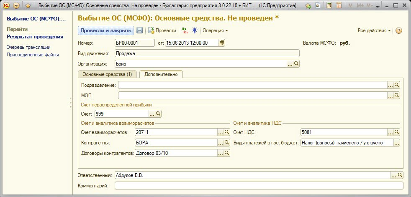Click magnifier icon next to Организация field
411x197 pixels.
296,64
